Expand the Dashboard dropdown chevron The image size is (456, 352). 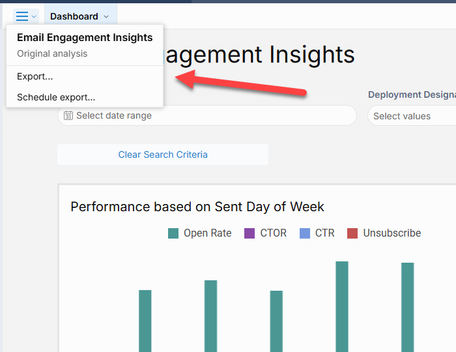coord(106,17)
